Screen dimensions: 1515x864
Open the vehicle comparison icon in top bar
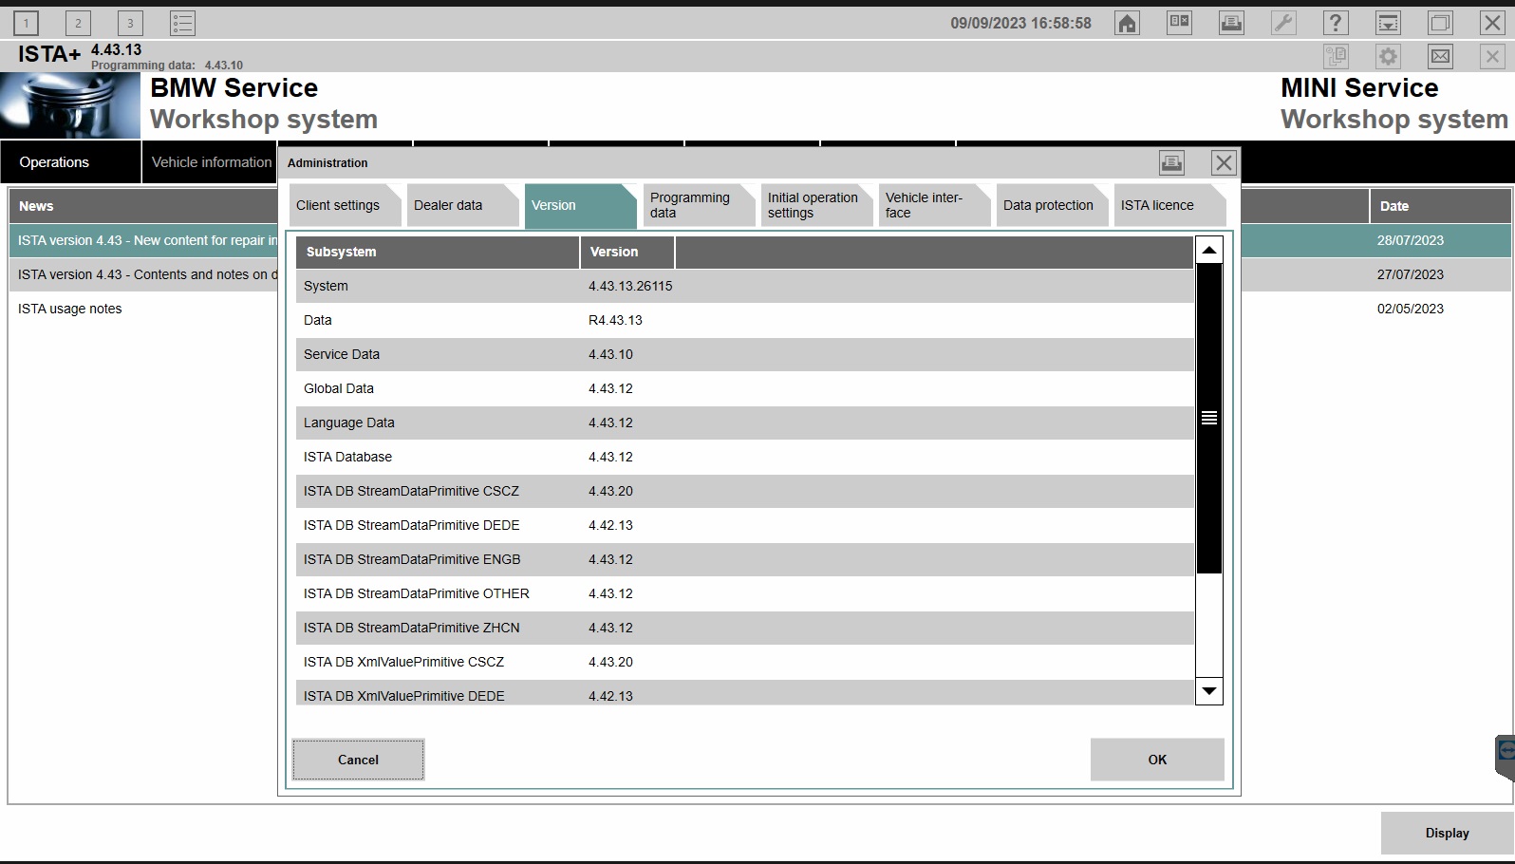point(1179,23)
